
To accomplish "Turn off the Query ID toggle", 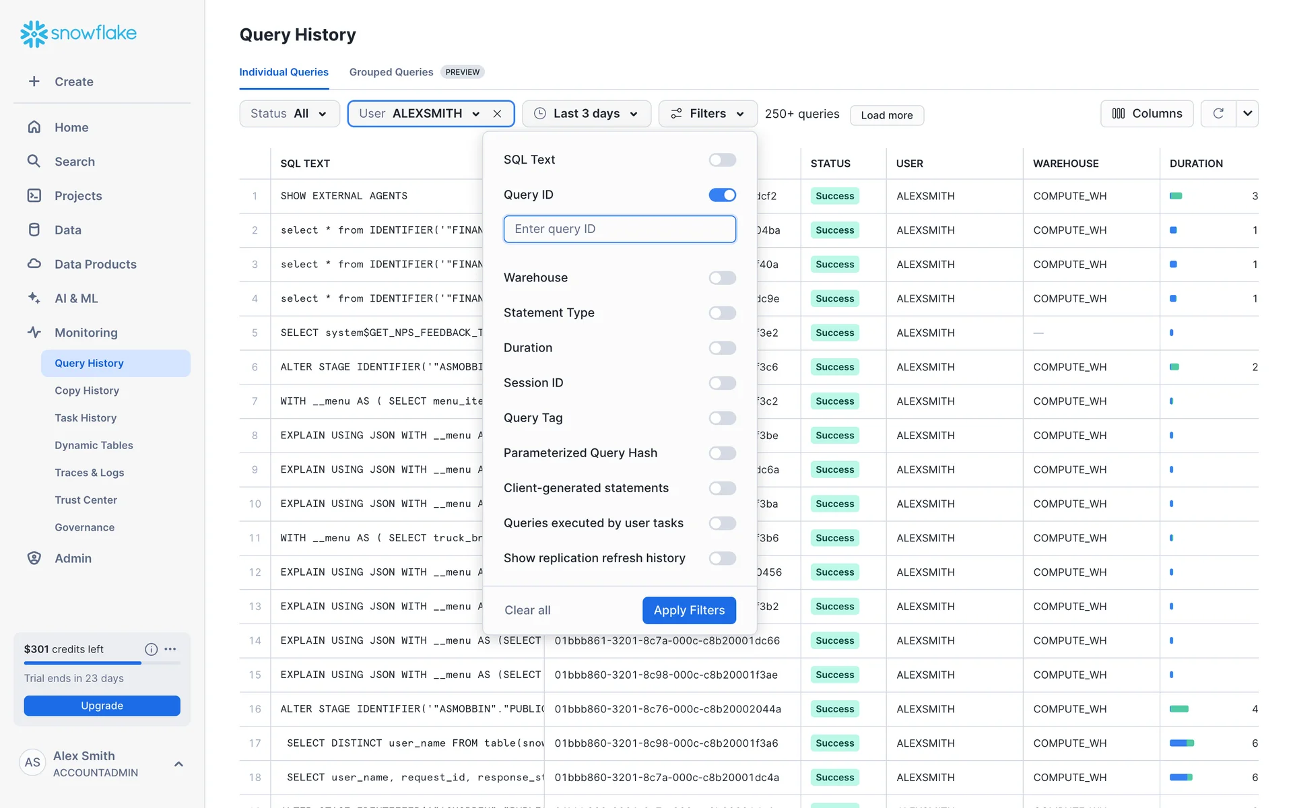I will (722, 195).
